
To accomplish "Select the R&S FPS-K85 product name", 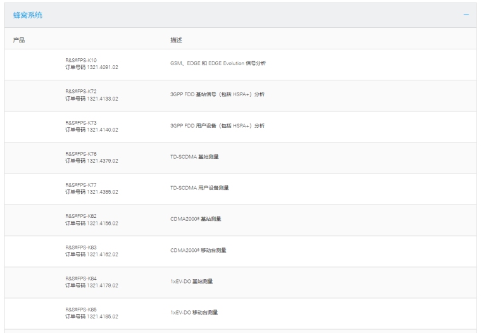I will (x=81, y=308).
